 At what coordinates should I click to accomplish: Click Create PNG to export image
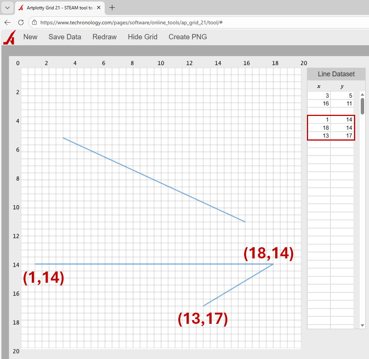188,37
